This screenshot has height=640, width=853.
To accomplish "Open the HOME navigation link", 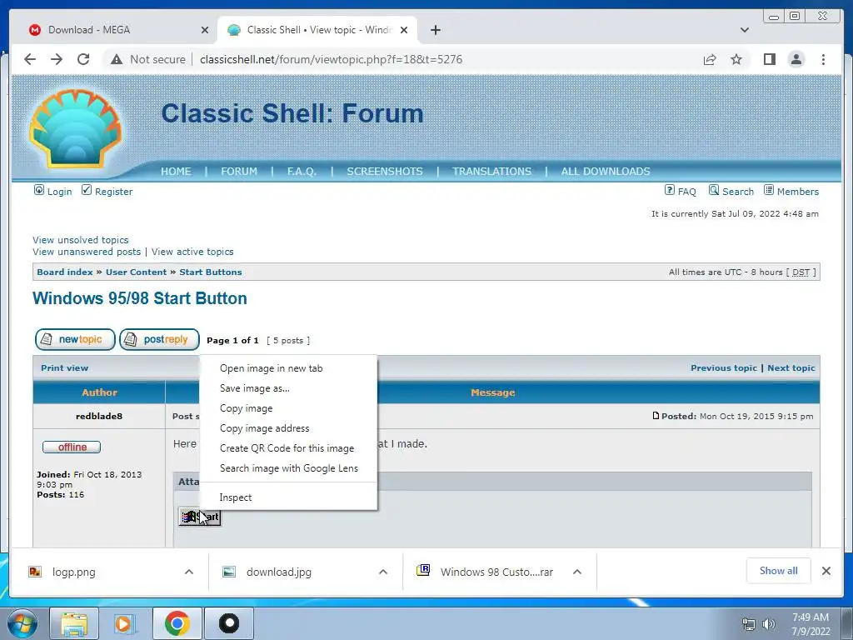I will point(176,172).
